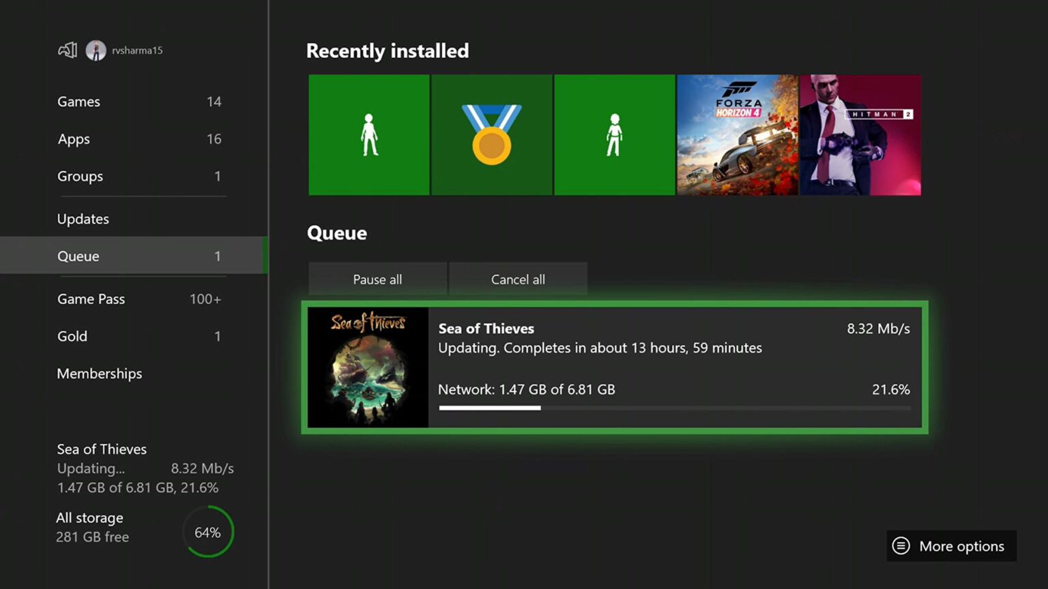Click the 281 GB free text
Viewport: 1048px width, 589px height.
tap(92, 537)
